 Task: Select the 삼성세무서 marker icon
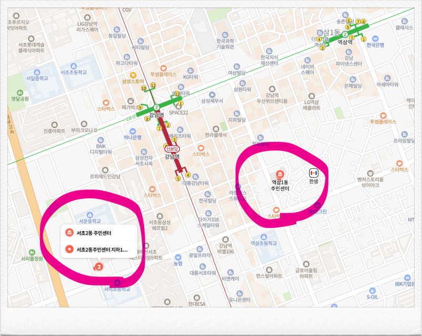212,95
